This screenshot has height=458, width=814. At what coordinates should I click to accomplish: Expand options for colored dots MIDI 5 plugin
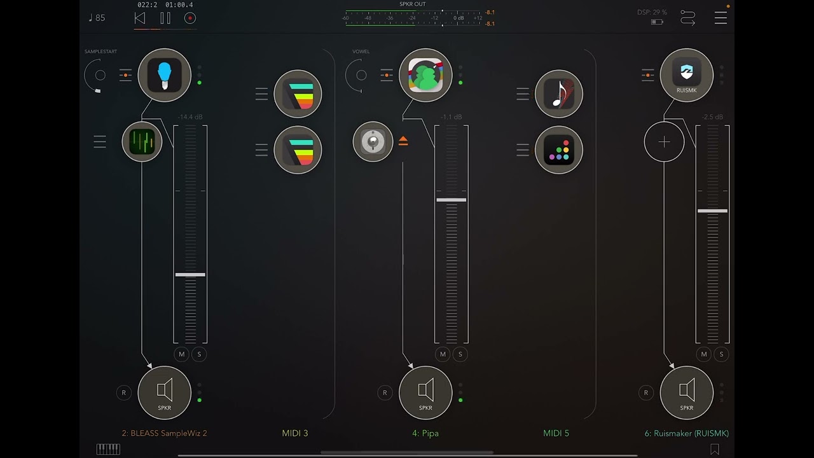coord(523,149)
